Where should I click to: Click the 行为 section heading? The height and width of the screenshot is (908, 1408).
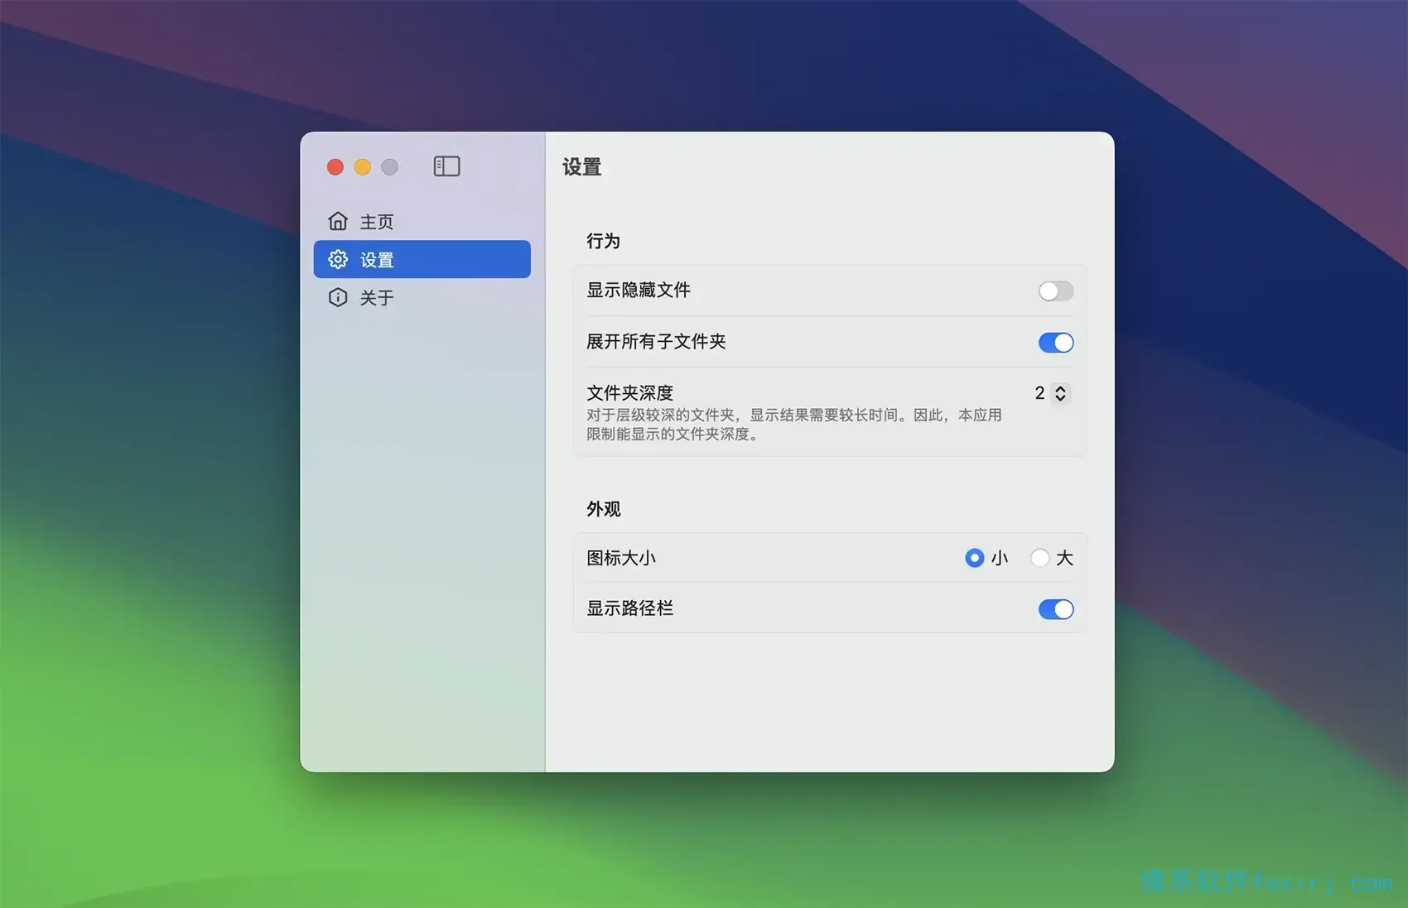(603, 241)
